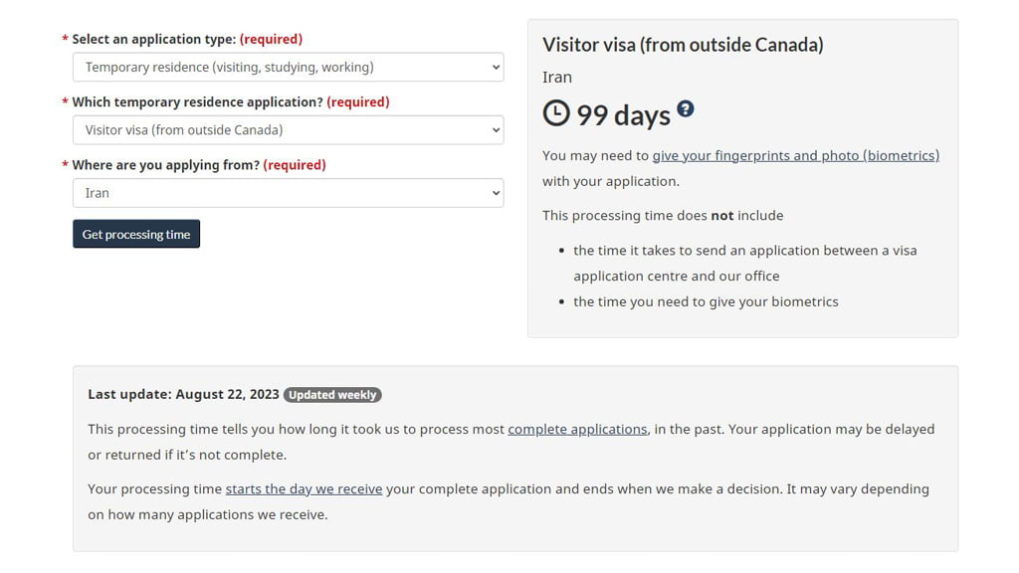Open the country dropdown showing Iran
1019x573 pixels.
[x=288, y=193]
